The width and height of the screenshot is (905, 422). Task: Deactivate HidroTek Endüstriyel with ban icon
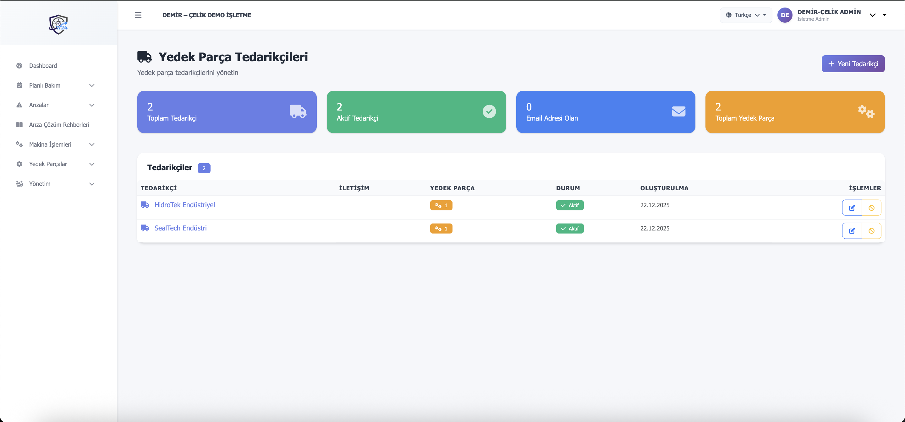coord(871,208)
